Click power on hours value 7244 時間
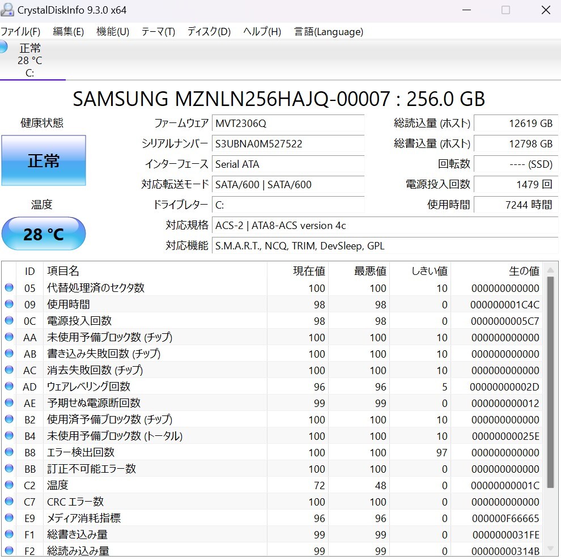 click(516, 205)
